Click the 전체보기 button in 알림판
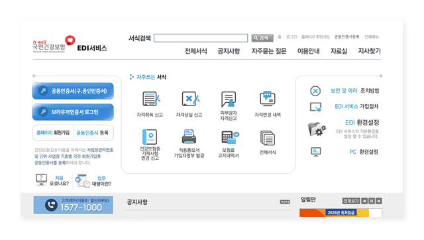 coord(351,201)
